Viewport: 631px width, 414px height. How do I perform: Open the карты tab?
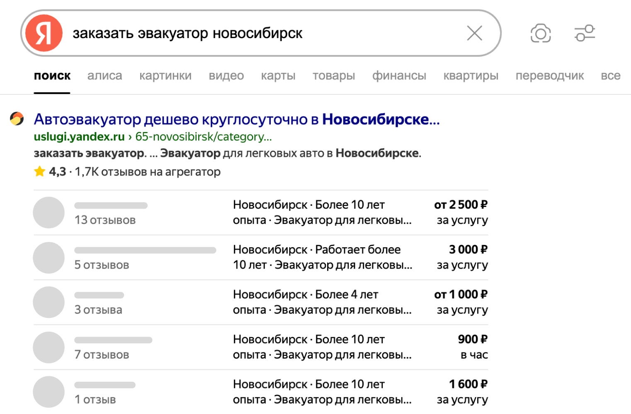point(278,75)
